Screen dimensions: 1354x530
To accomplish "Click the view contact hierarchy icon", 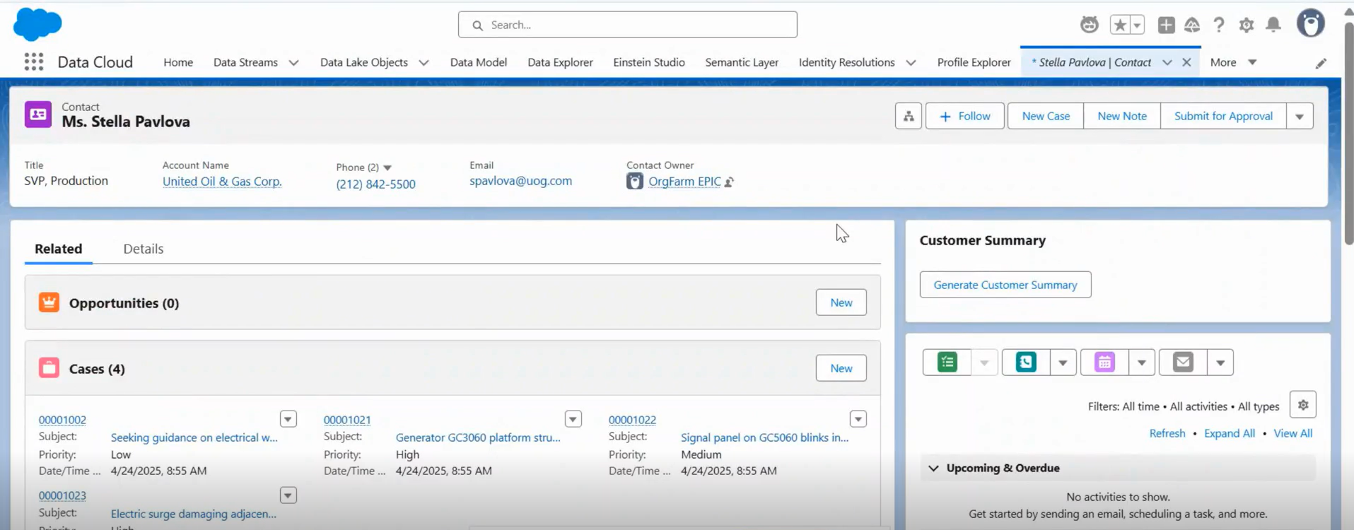I will tap(909, 116).
